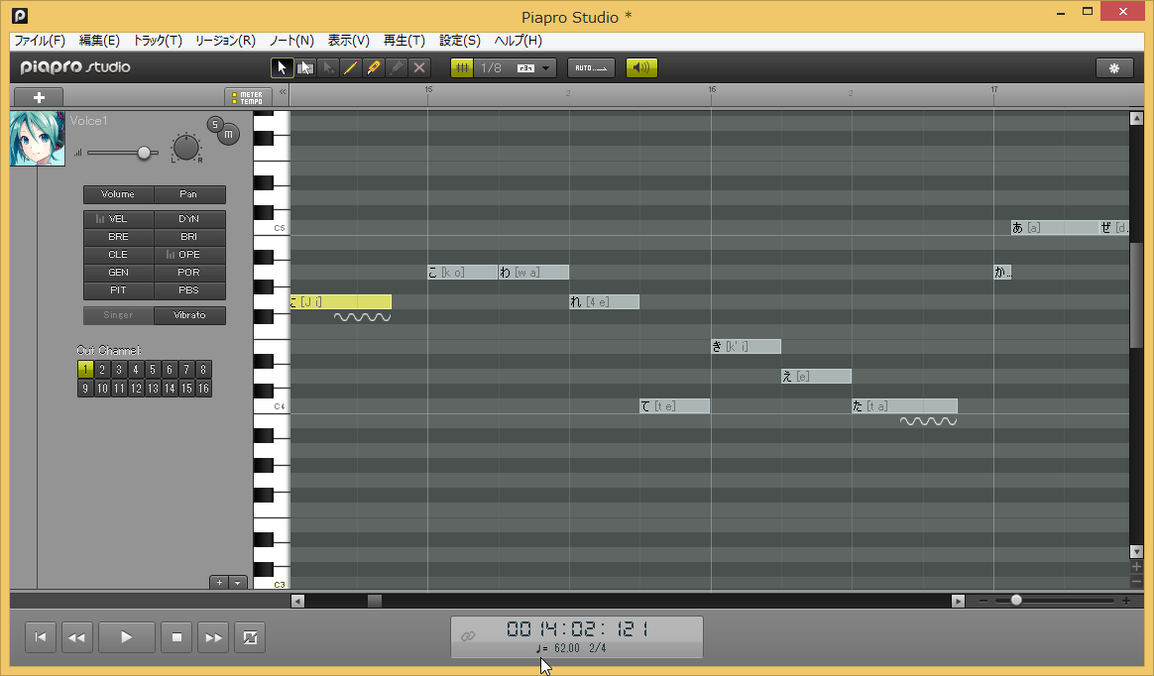Zoom in horizontally with plus icon
Image resolution: width=1154 pixels, height=676 pixels.
(x=1126, y=601)
